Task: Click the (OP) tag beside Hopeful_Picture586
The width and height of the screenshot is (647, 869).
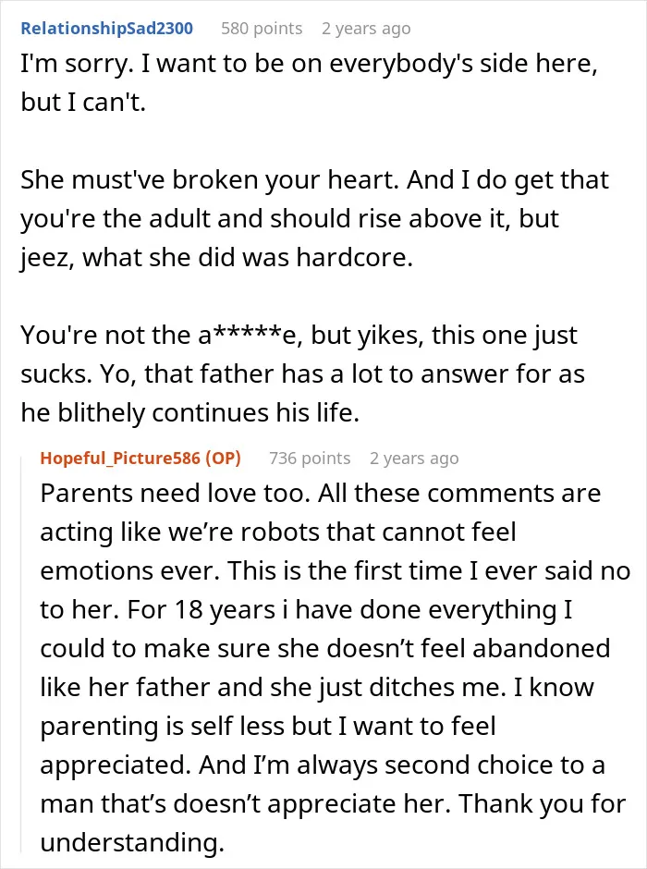Action: (224, 459)
